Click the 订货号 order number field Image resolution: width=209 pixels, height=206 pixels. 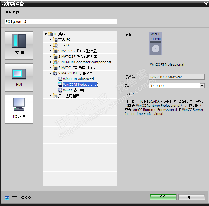pos(177,77)
